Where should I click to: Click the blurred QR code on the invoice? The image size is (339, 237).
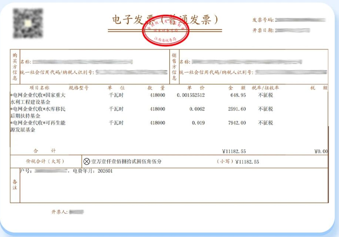28,24
